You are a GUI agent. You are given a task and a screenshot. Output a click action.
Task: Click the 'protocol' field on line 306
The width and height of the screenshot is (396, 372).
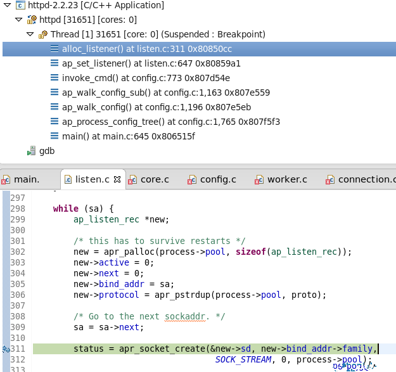pos(119,295)
